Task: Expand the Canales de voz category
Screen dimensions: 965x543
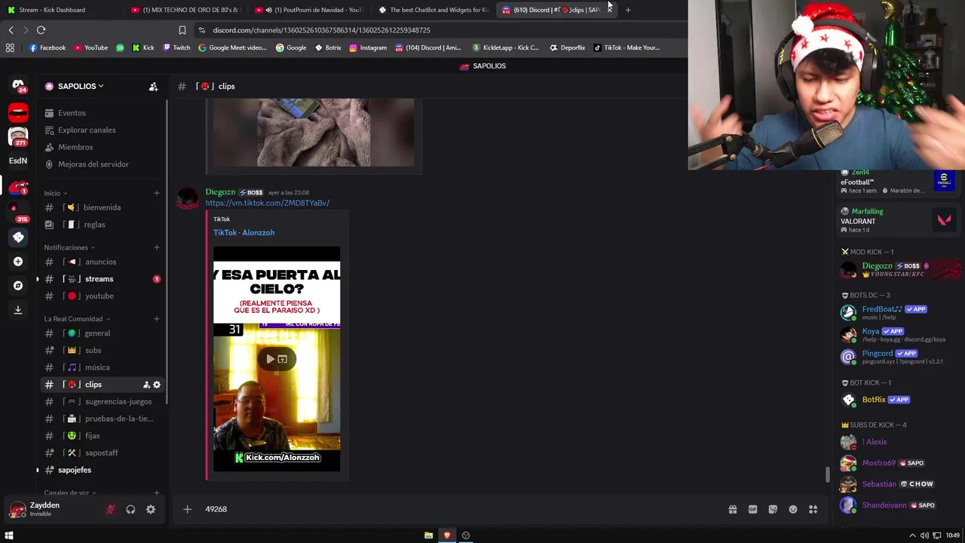Action: click(x=69, y=492)
